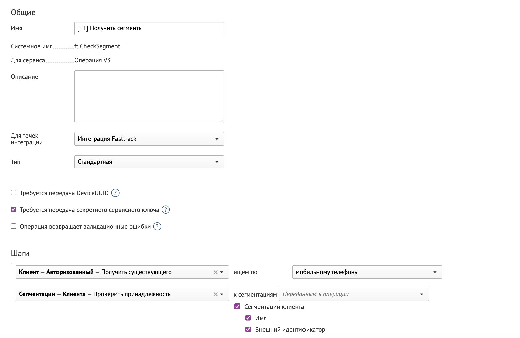Viewport: 520px width, 338px height.
Task: Enable Требуется передача DeviceUUID
Action: tap(13, 193)
